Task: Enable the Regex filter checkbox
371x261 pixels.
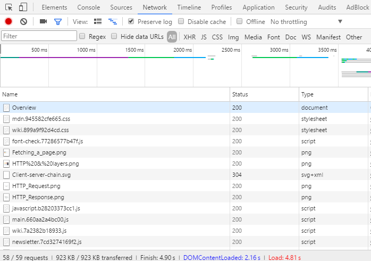Action: pos(82,36)
